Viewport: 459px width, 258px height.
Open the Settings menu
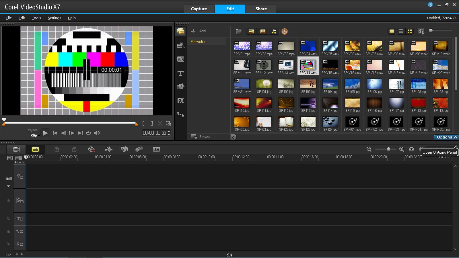pyautogui.click(x=55, y=18)
